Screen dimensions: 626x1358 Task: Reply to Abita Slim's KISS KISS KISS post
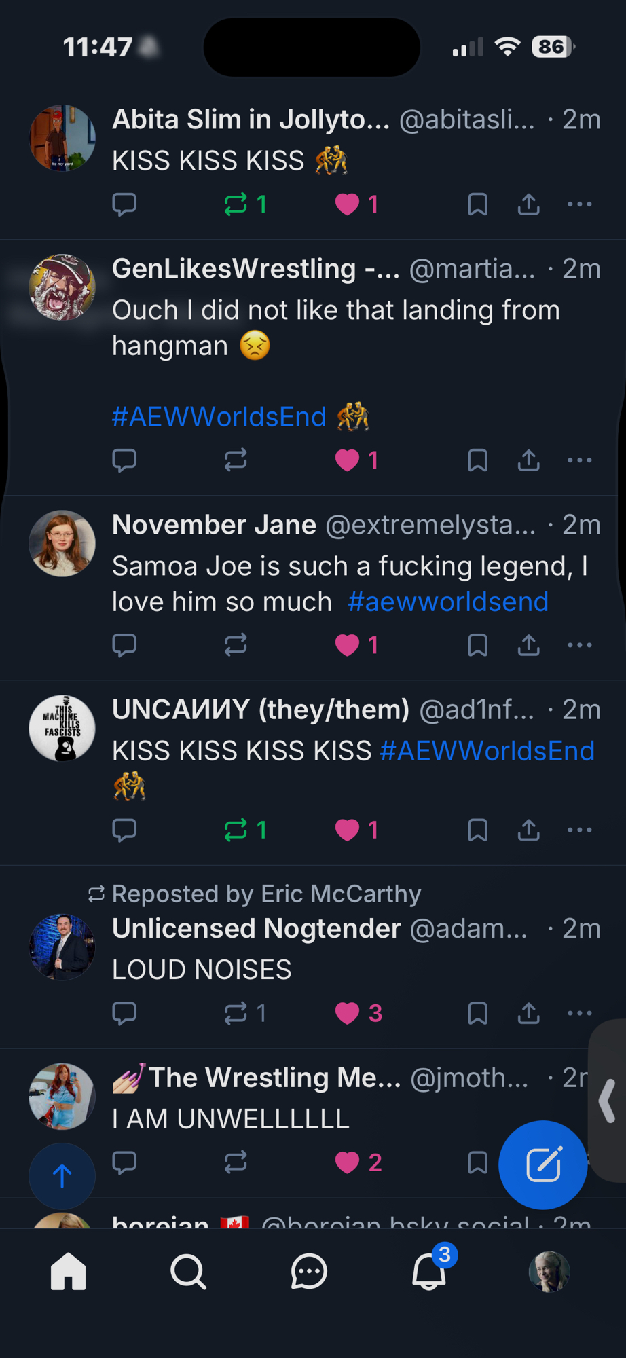click(x=124, y=204)
